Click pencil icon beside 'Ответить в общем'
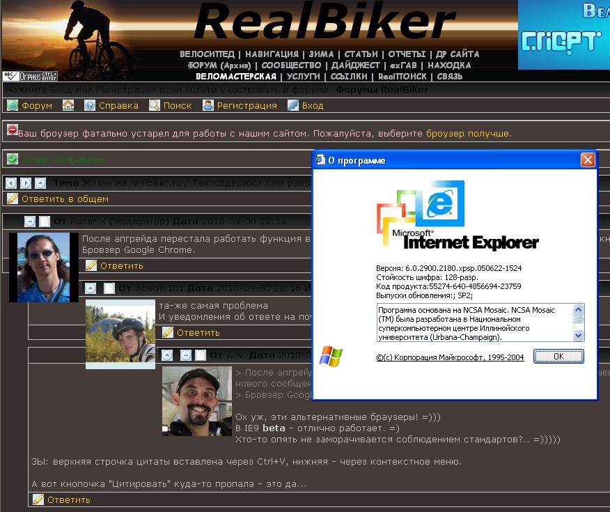610x512 pixels. (x=12, y=199)
